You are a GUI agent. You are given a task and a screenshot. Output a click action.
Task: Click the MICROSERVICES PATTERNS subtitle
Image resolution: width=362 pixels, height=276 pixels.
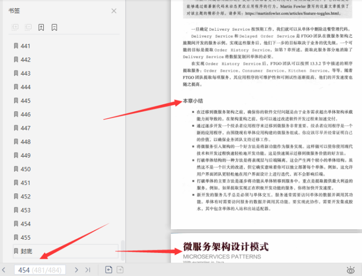[222, 256]
